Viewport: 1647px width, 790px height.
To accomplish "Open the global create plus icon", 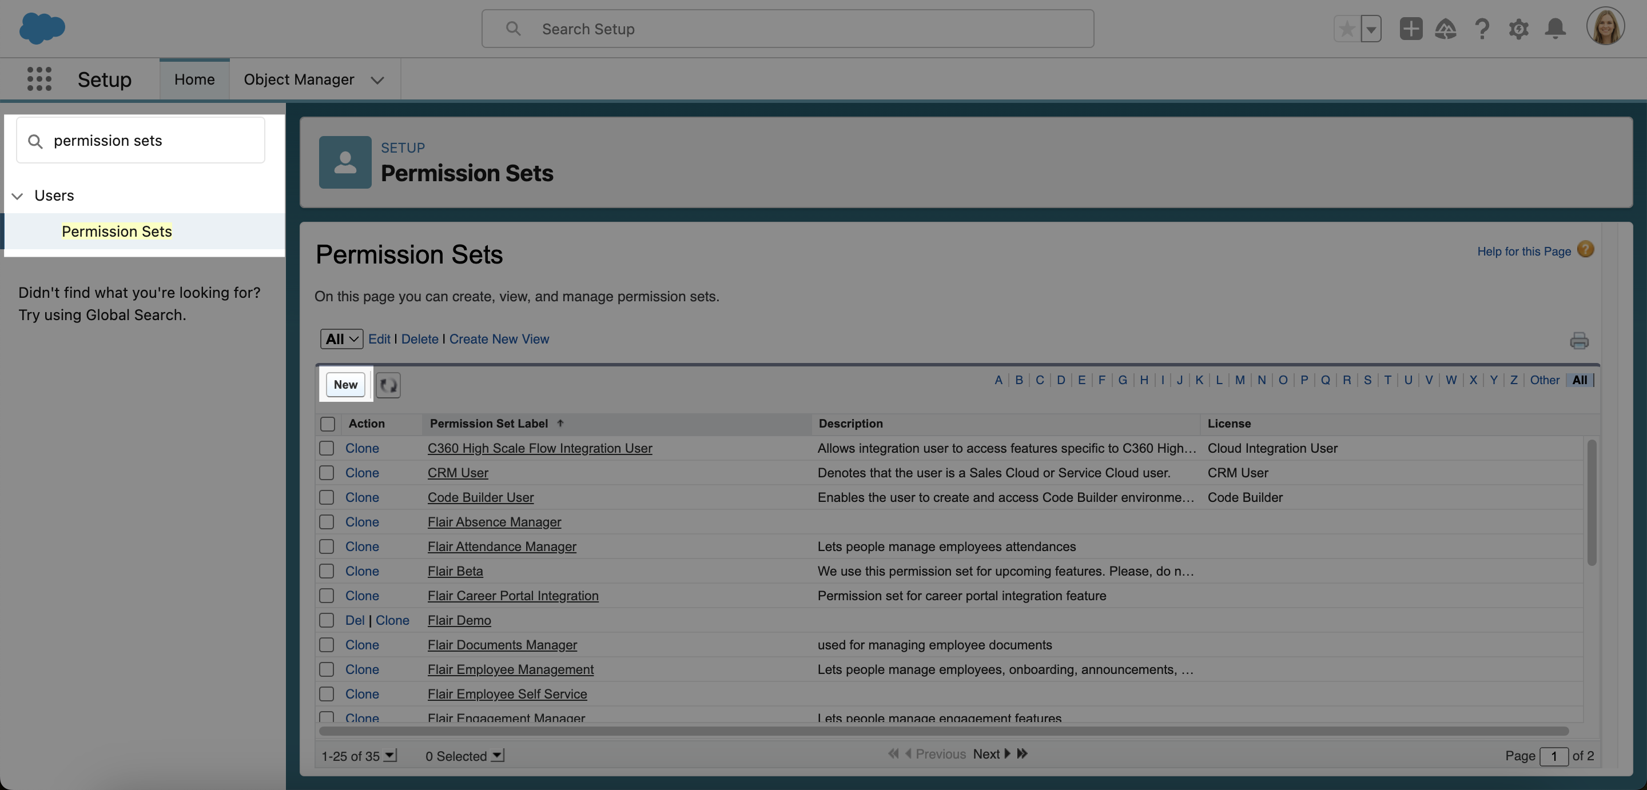I will click(x=1410, y=29).
